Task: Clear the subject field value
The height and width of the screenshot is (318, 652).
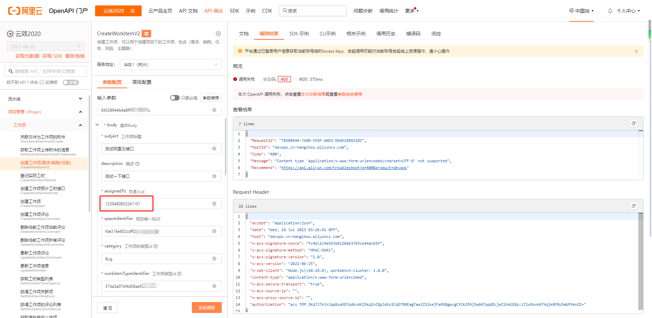Action: (214, 149)
